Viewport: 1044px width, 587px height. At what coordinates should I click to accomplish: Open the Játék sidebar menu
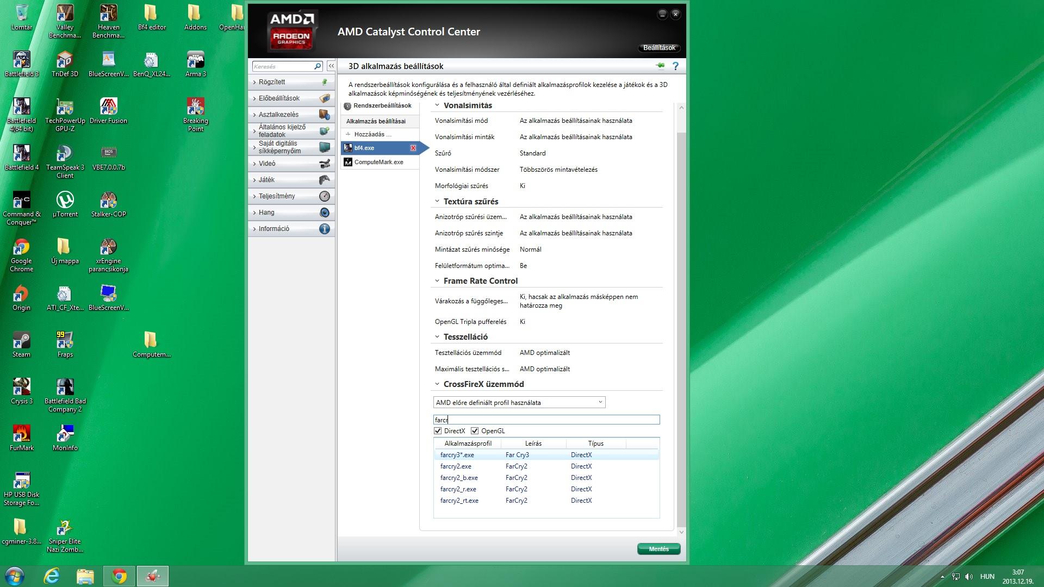pos(291,180)
